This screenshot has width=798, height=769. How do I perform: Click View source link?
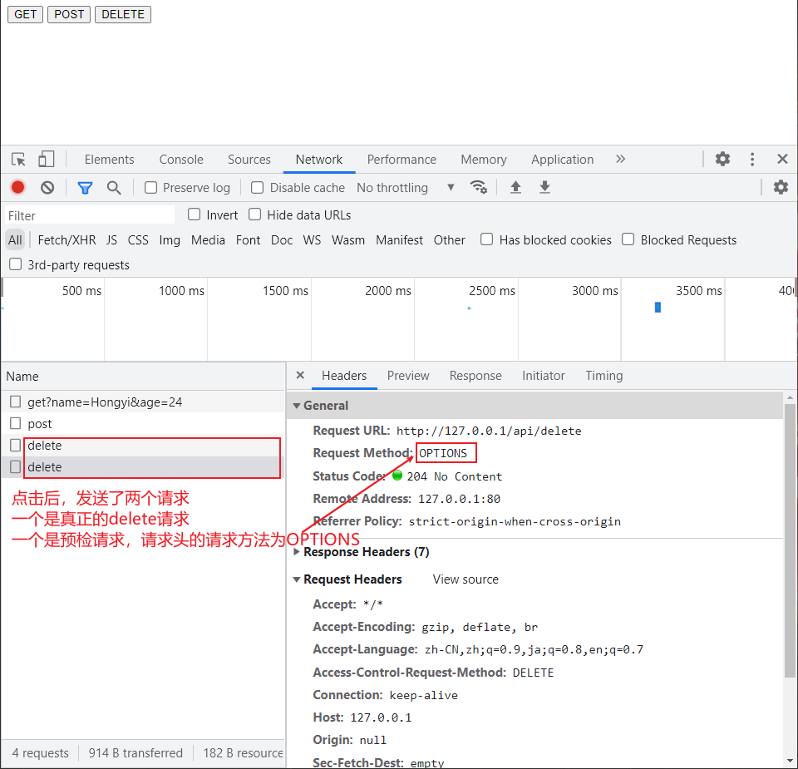tap(465, 579)
